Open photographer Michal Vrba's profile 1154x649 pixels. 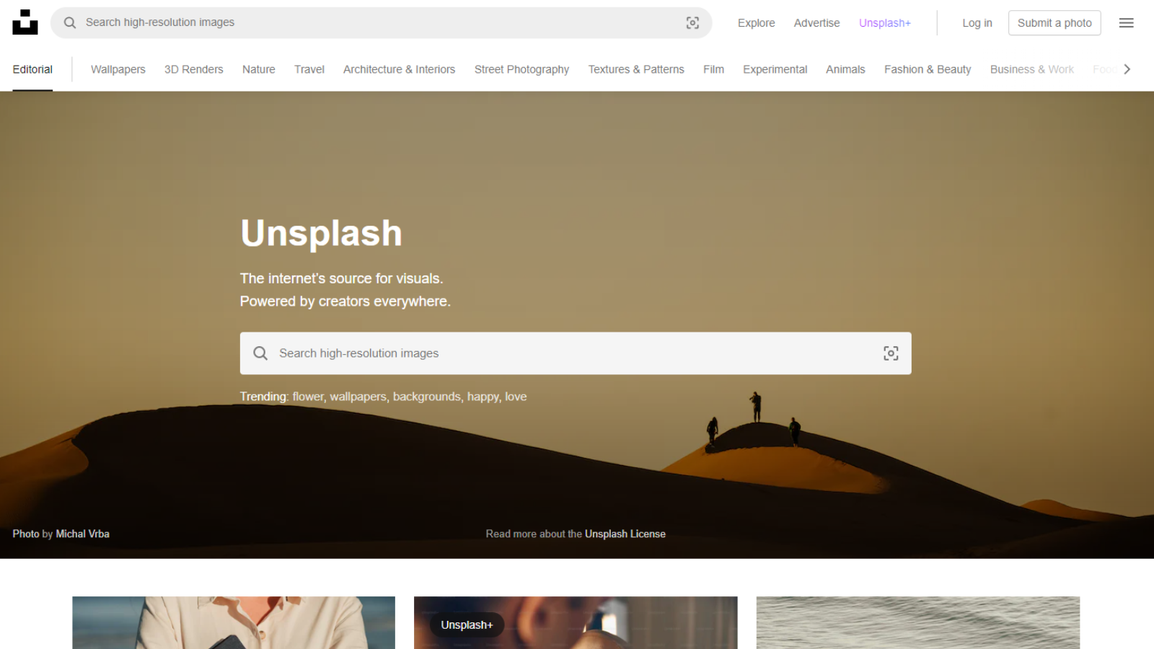(83, 534)
